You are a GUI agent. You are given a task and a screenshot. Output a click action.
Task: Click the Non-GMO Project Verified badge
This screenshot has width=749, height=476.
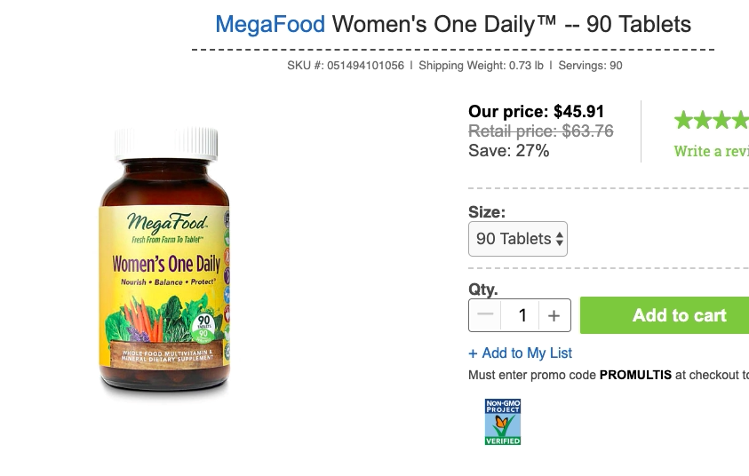click(x=503, y=422)
